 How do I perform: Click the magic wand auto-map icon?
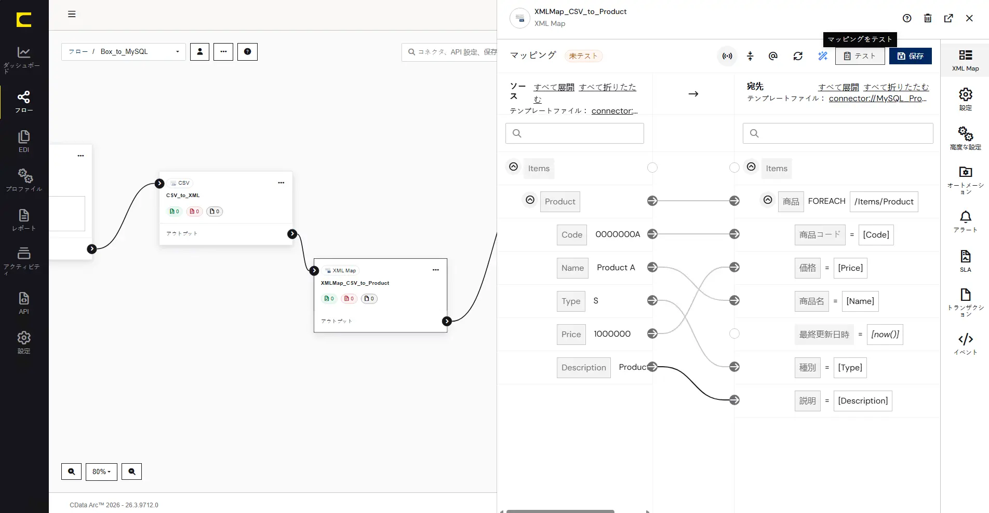pos(823,56)
